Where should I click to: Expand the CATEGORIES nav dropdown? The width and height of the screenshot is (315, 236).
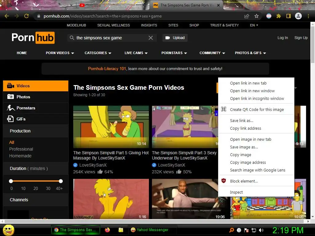[x=98, y=53]
